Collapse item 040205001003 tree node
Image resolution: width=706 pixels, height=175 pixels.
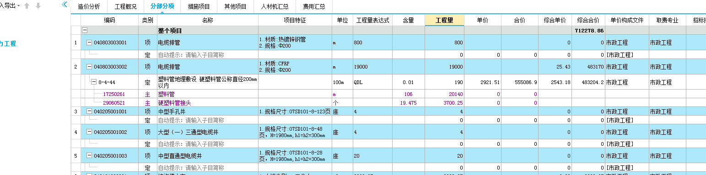pyautogui.click(x=89, y=156)
